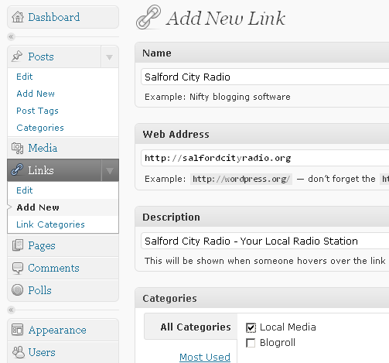Click the "Add New Link" page heading
This screenshot has width=389, height=363.
226,19
